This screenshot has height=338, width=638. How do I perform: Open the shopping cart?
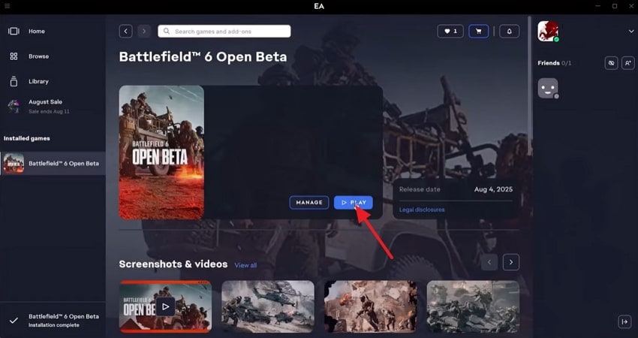pos(479,32)
